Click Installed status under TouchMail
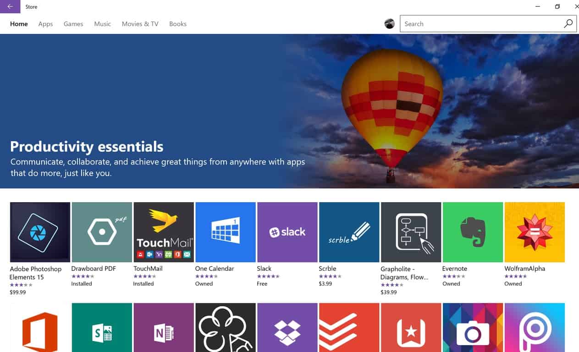The width and height of the screenshot is (579, 352). pyautogui.click(x=143, y=284)
